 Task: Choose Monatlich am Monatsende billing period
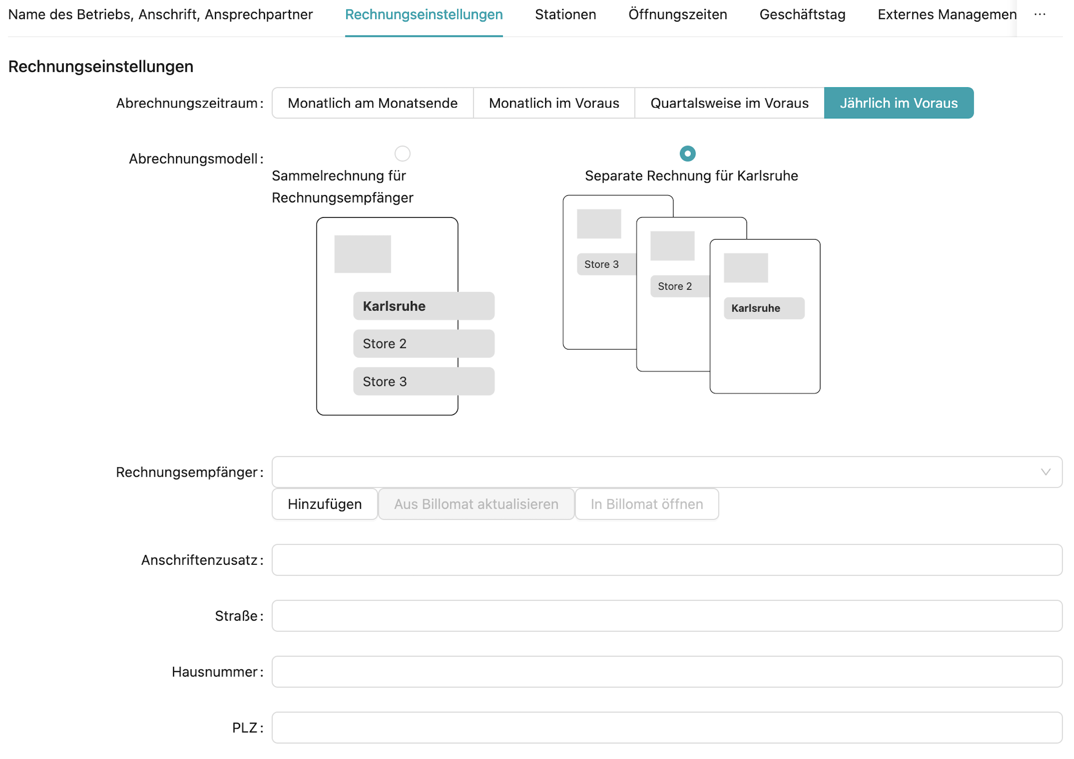tap(372, 103)
